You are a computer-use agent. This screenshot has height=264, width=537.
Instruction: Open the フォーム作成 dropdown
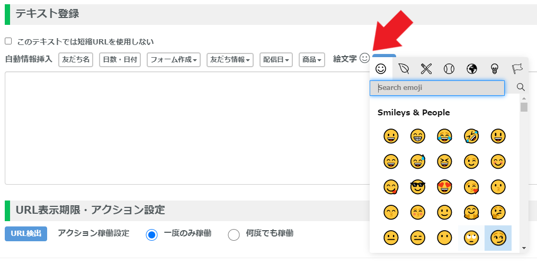tap(174, 59)
